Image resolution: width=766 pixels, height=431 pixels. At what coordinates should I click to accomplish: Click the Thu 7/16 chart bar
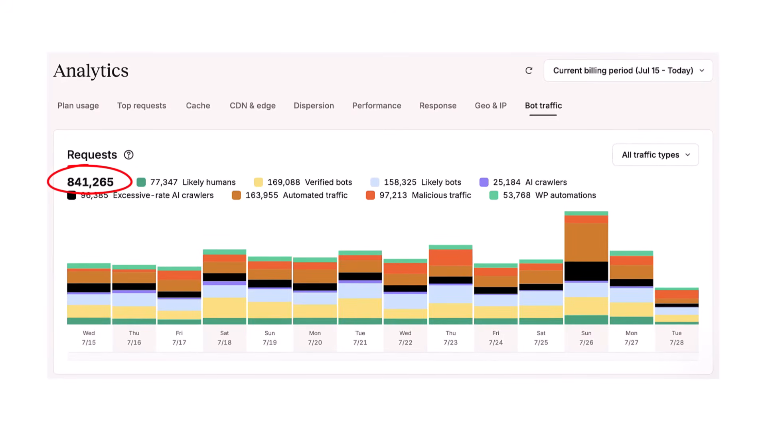[x=134, y=295]
